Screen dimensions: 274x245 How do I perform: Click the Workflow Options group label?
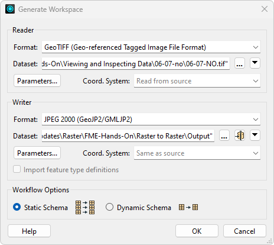41,190
